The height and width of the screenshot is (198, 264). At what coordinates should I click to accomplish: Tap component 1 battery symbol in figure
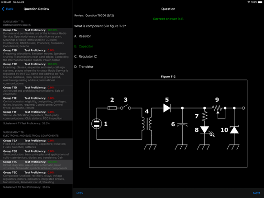(x=97, y=124)
